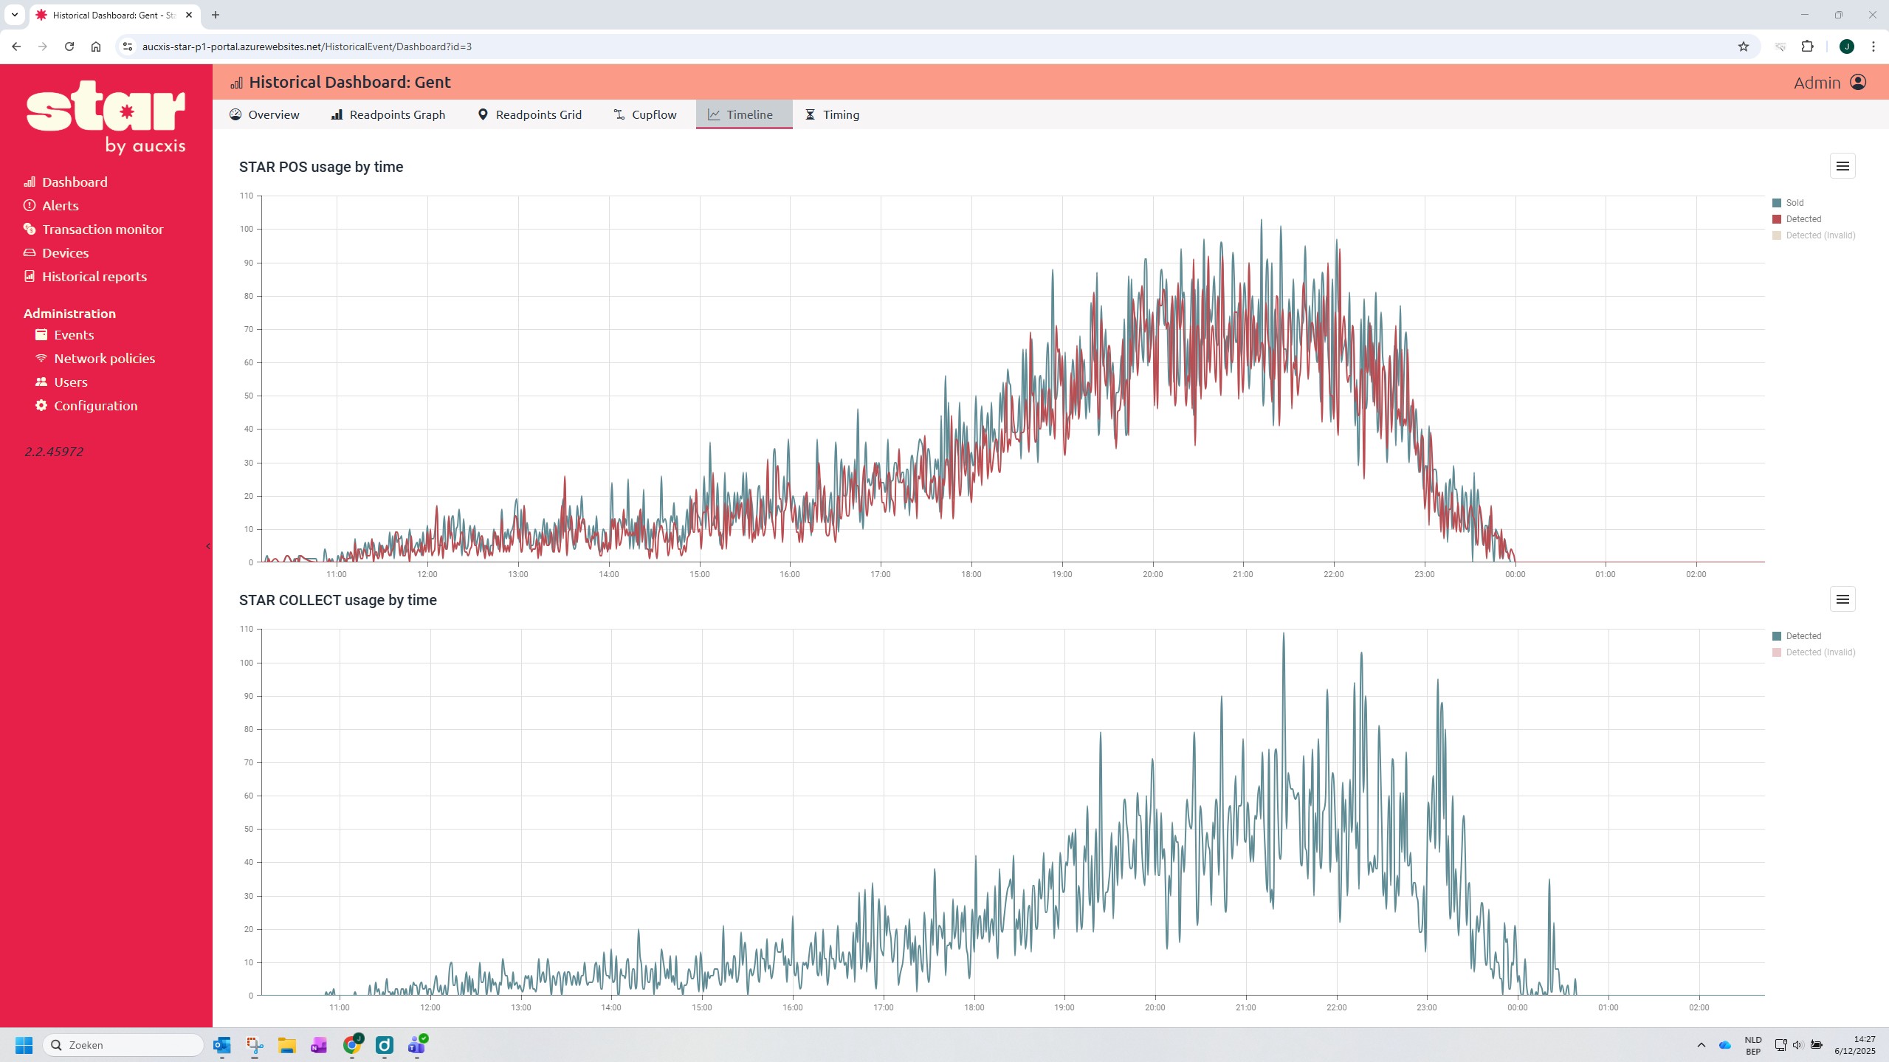1889x1062 pixels.
Task: Open the tab search dropdown
Action: pyautogui.click(x=14, y=15)
